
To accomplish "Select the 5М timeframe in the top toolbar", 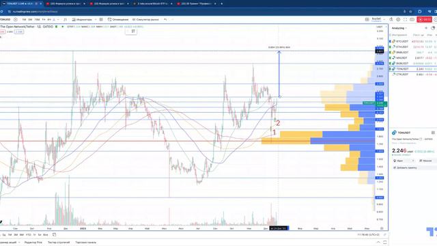I will pos(30,20).
